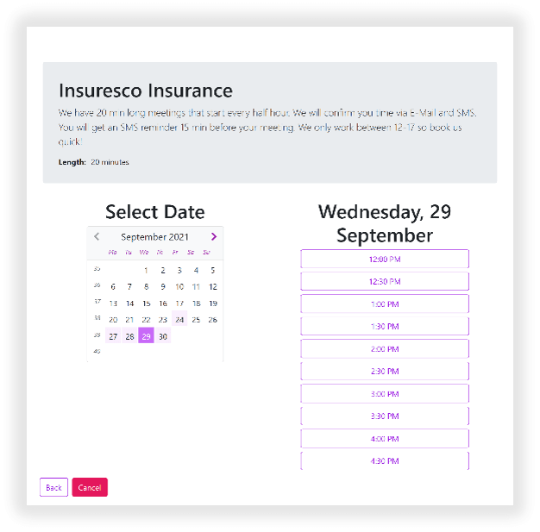540x532 pixels.
Task: Choose the 2:30 PM time slot
Action: [x=384, y=371]
